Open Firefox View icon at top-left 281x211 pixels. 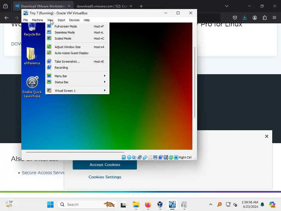click(5, 6)
